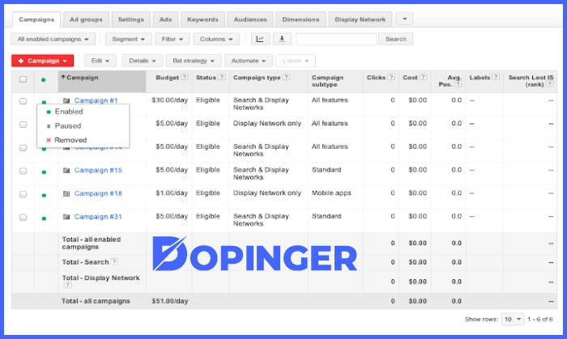Switch to the Display Network tab
This screenshot has width=567, height=339.
point(360,19)
